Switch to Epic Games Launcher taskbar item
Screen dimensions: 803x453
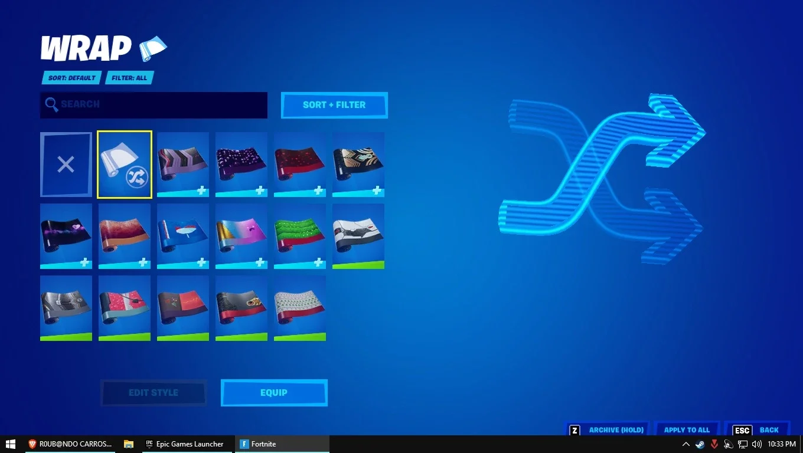pos(186,444)
